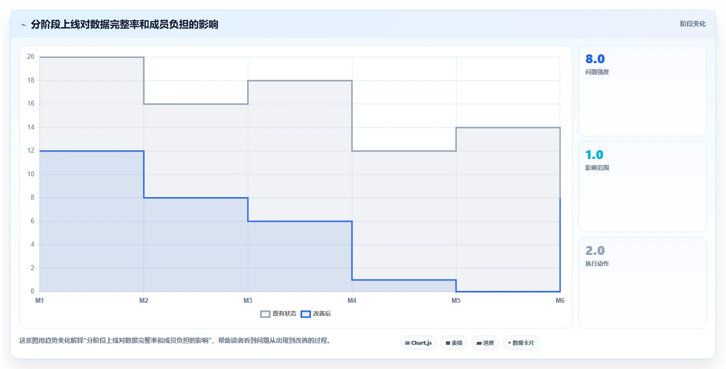726x369 pixels.
Task: Click the M6 axis label
Action: click(560, 300)
